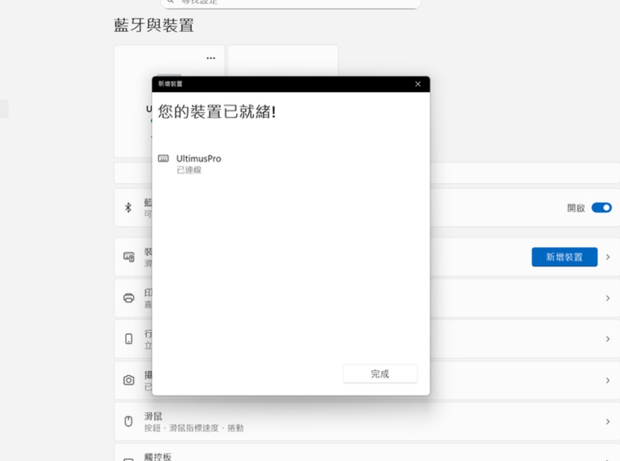The width and height of the screenshot is (620, 461).
Task: Click the devices row icon
Action: point(128,257)
